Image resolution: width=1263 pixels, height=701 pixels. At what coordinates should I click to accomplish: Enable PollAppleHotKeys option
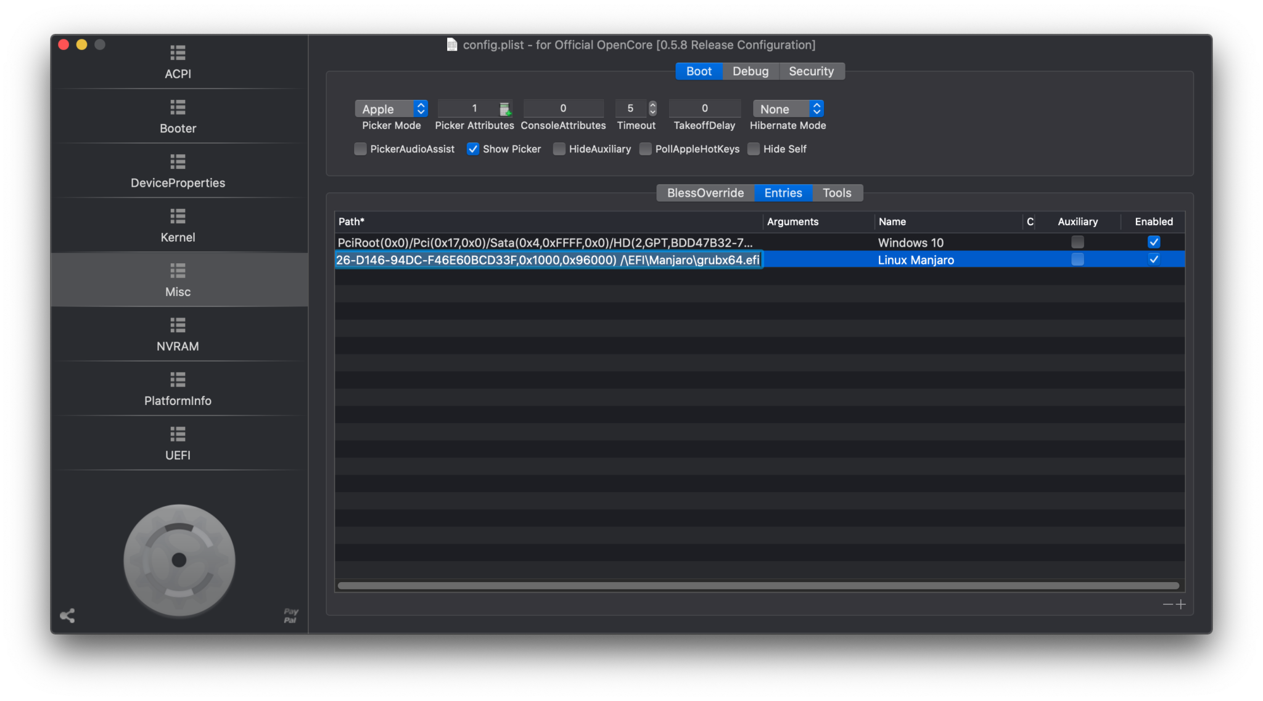click(x=646, y=149)
